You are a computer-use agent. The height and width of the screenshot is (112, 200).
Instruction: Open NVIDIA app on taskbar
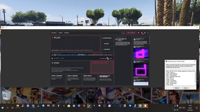[x=64, y=106]
